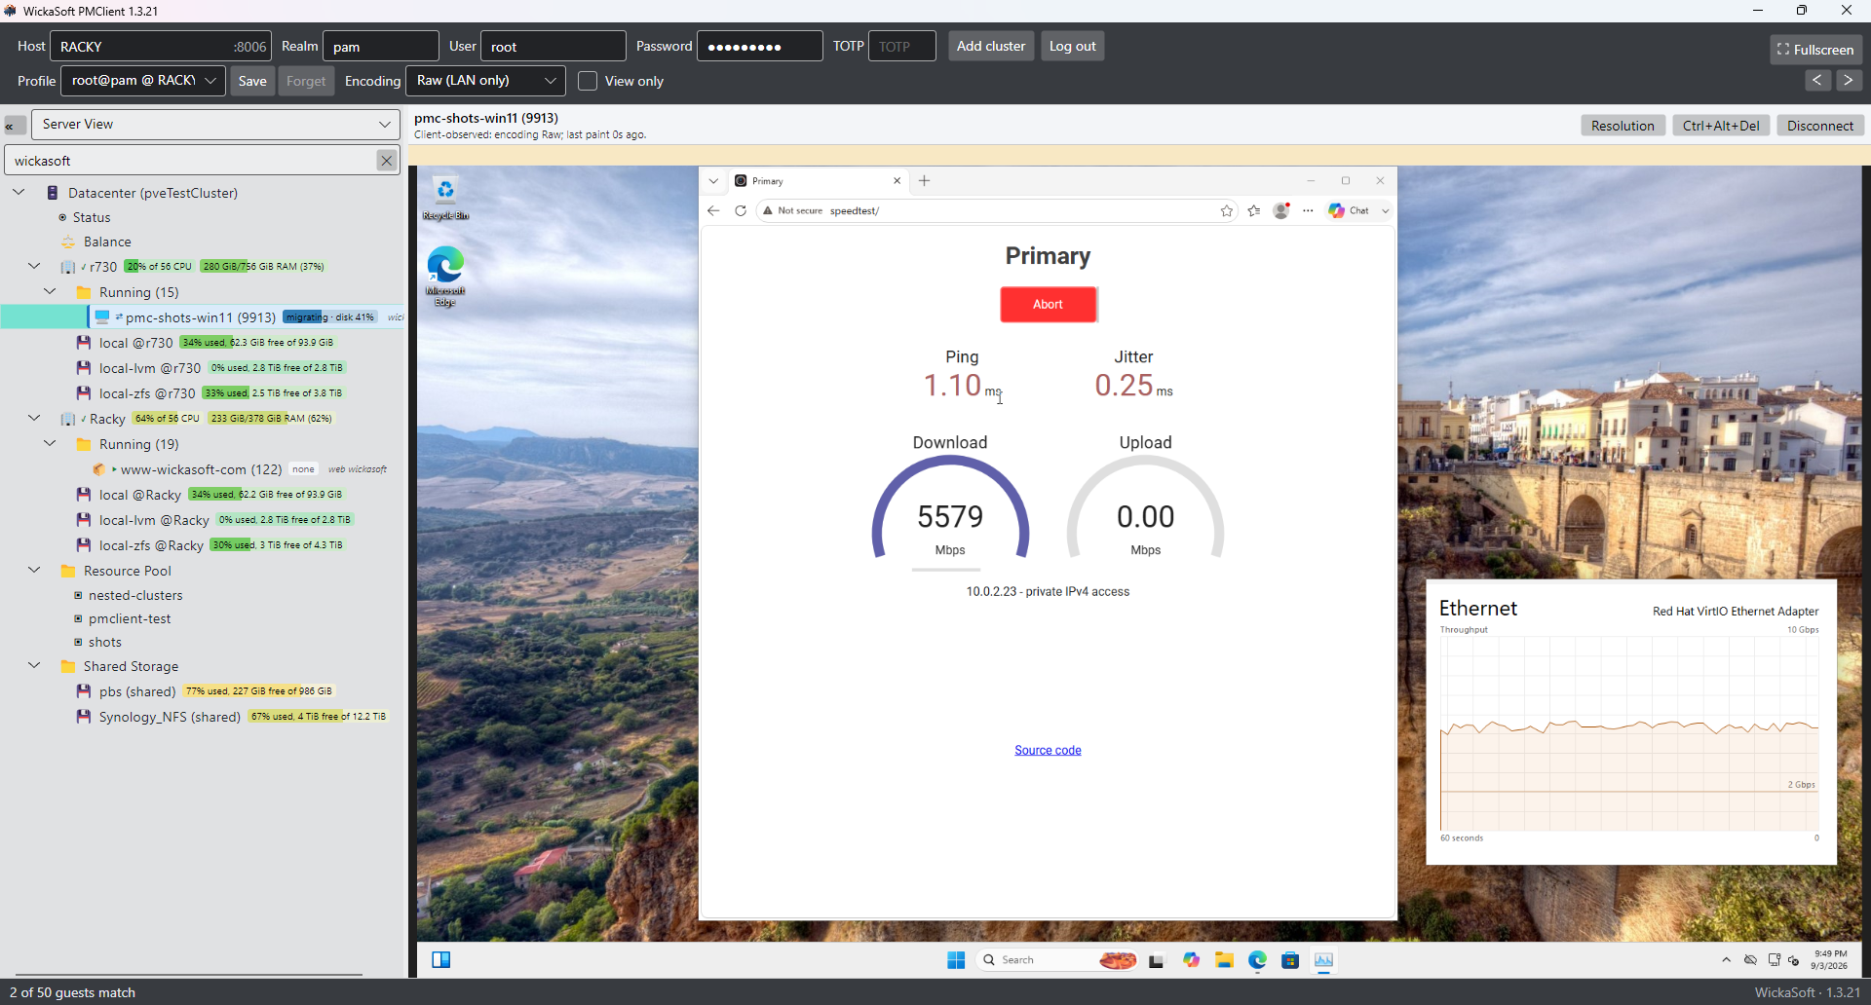
Task: Select the pmc-shots-win11 (9913) guest
Action: pos(200,317)
